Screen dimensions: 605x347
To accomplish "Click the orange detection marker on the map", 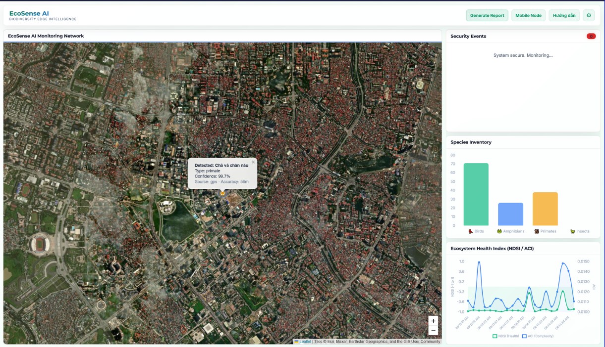I will pyautogui.click(x=222, y=193).
